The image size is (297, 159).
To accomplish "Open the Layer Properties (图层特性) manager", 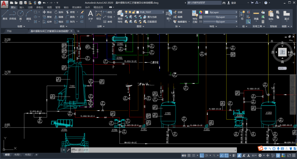I will [x=120, y=17].
